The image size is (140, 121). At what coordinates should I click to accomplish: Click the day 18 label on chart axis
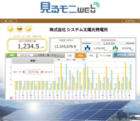coord(80,91)
